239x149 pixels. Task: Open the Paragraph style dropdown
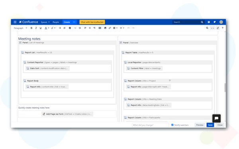(x=20, y=28)
